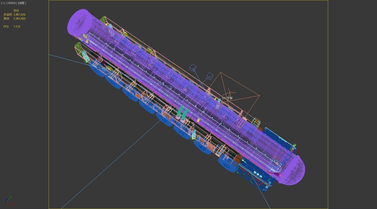
Task: Open the [线框] wireframe shading menu
Action: pos(22,3)
